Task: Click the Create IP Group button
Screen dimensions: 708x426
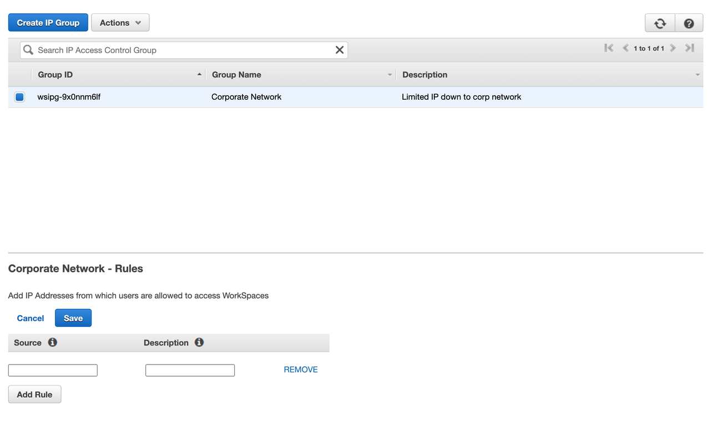Action: (x=48, y=23)
